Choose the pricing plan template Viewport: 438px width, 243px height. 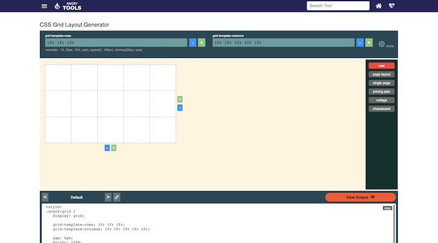(381, 92)
